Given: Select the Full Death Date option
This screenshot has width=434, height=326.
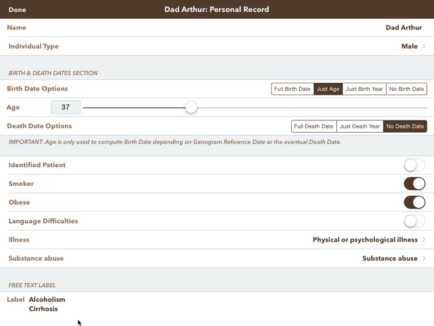Looking at the screenshot, I should click(x=314, y=126).
